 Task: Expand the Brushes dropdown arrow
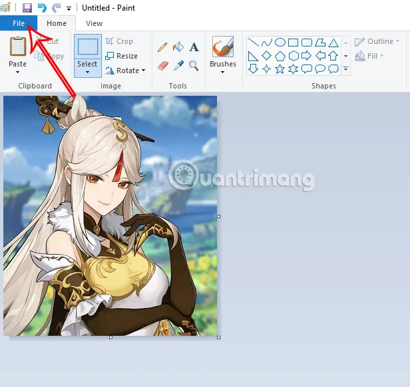click(x=222, y=72)
